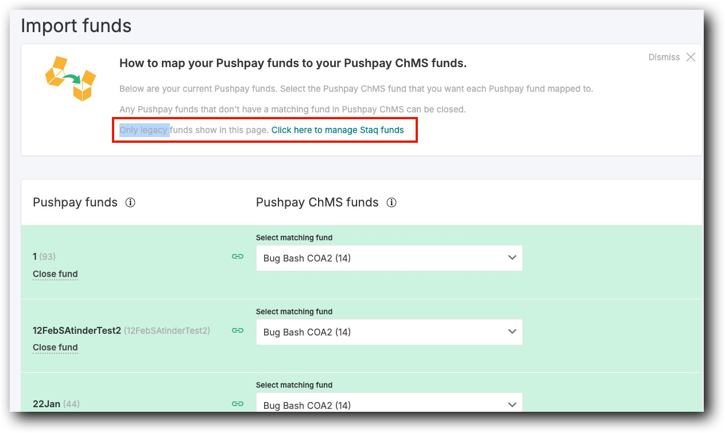The image size is (725, 433).
Task: Open the fund dropdown for 12FebSAtinderTest2
Action: click(x=389, y=331)
